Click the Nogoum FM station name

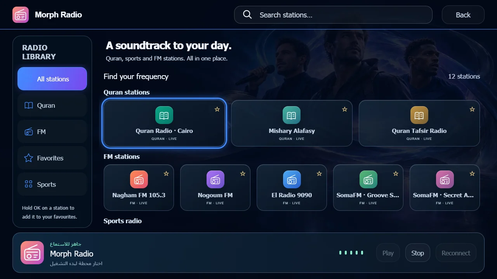(215, 195)
